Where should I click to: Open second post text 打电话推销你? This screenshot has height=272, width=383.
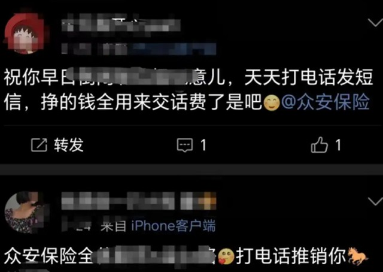click(291, 256)
